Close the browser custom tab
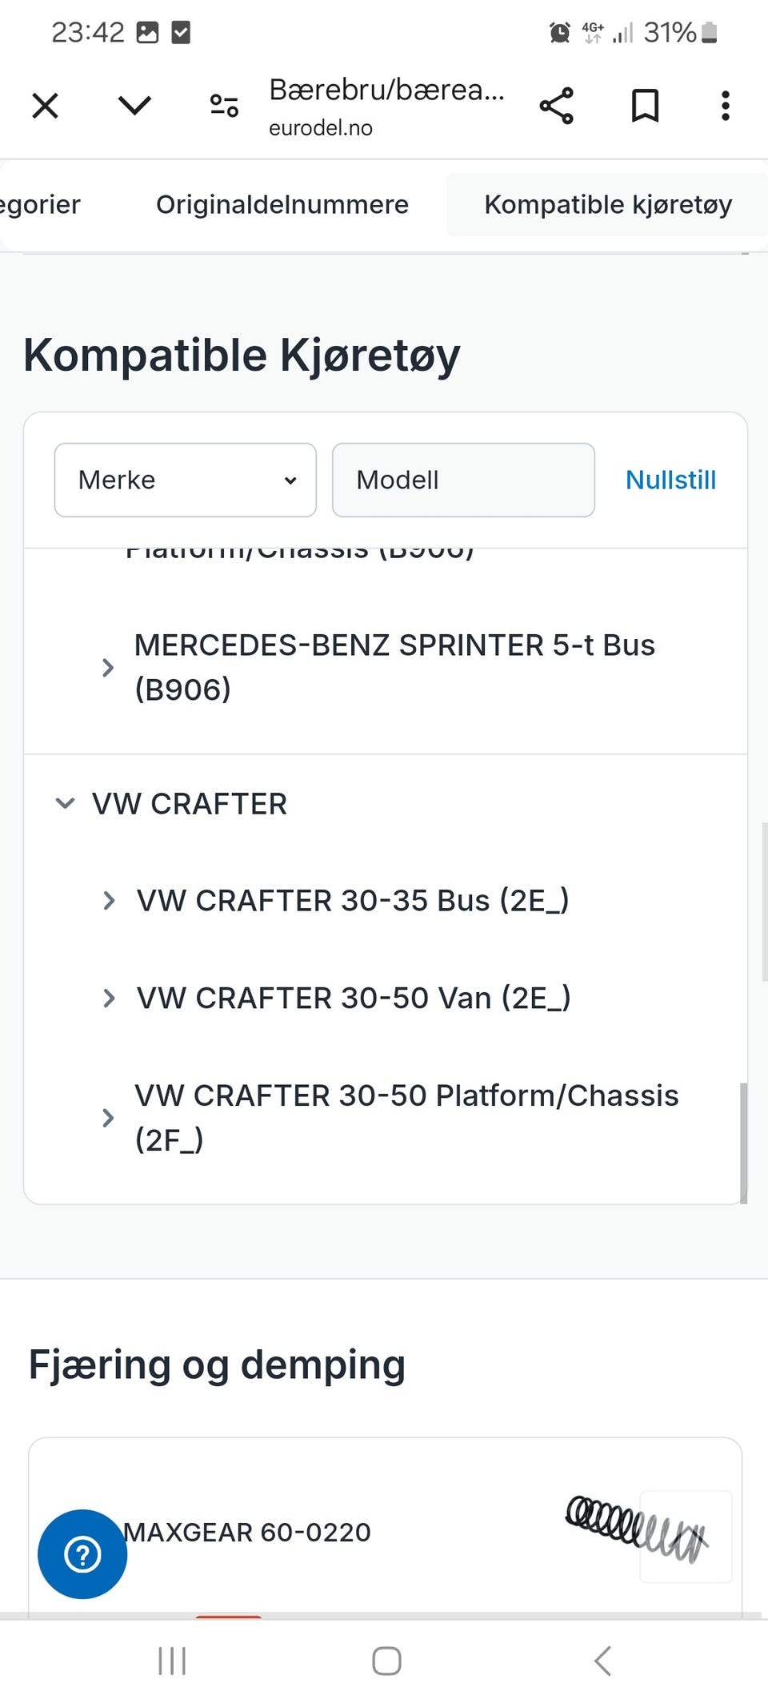The width and height of the screenshot is (768, 1708). tap(46, 106)
